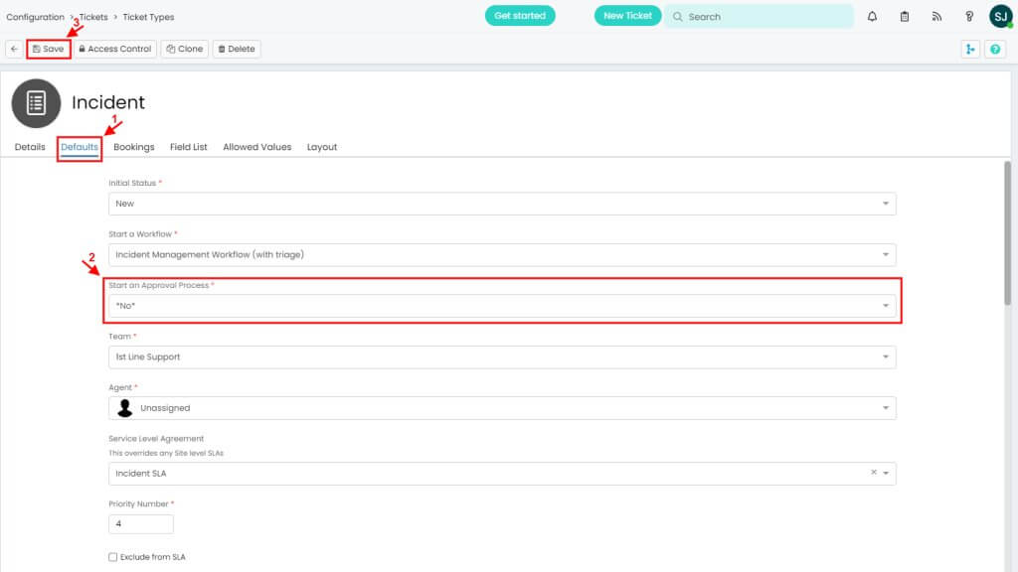Open the Allowed Values tab

(256, 146)
